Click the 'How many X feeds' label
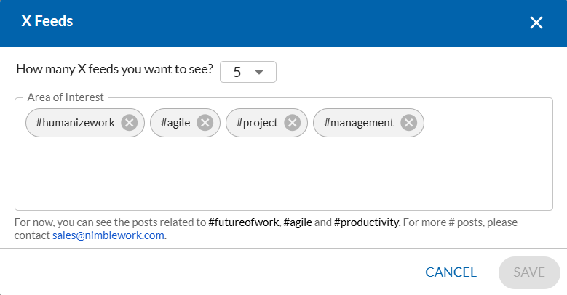 click(x=114, y=69)
